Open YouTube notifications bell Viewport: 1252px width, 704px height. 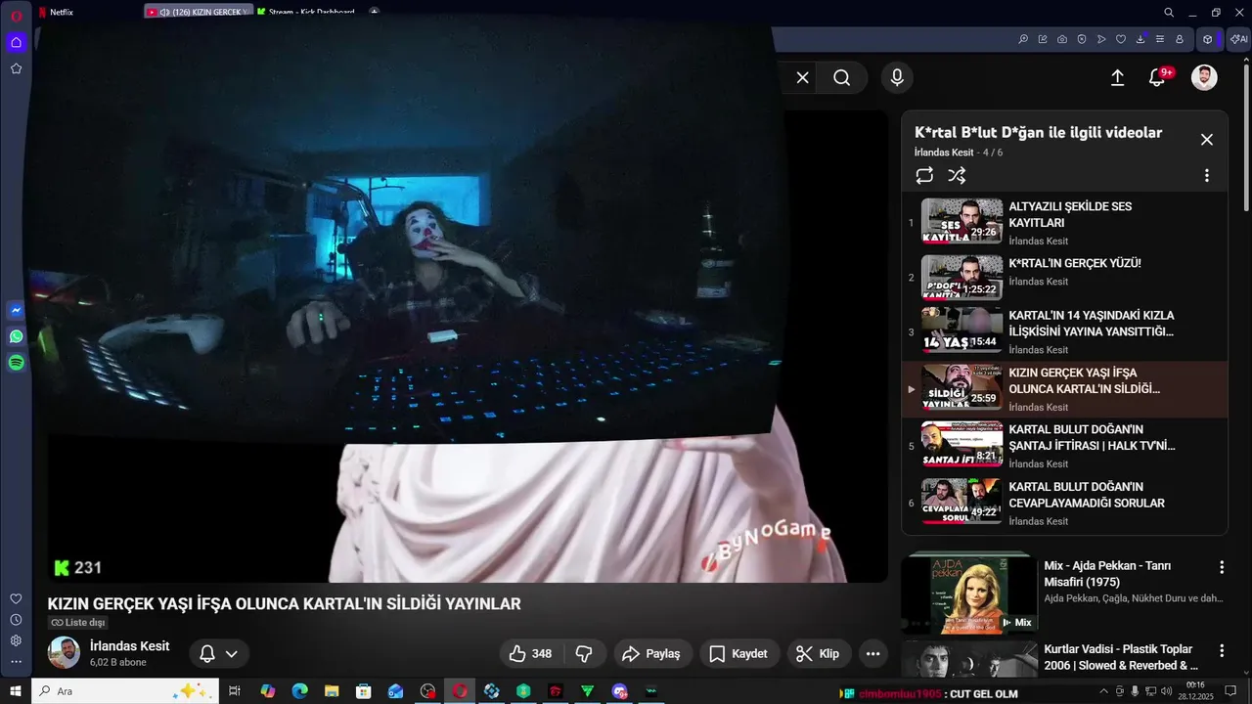pos(1157,77)
